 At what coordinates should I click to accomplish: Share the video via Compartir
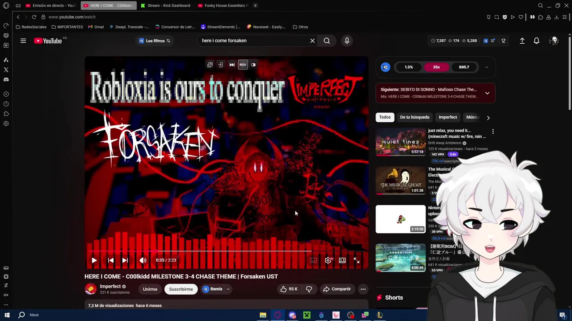[337, 289]
